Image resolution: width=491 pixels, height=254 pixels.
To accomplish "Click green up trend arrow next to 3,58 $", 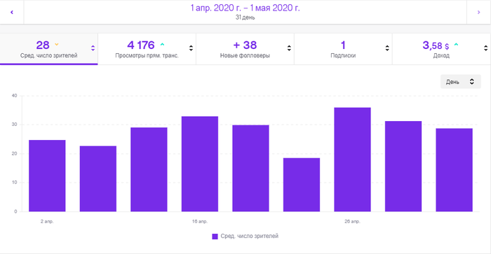I will coord(456,45).
